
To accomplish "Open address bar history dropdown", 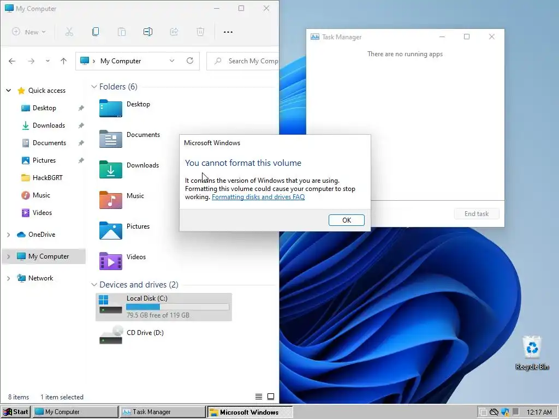I will (x=172, y=61).
